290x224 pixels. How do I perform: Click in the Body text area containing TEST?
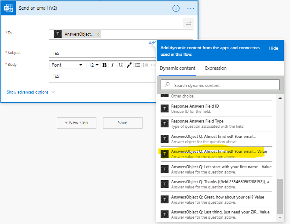point(103,76)
